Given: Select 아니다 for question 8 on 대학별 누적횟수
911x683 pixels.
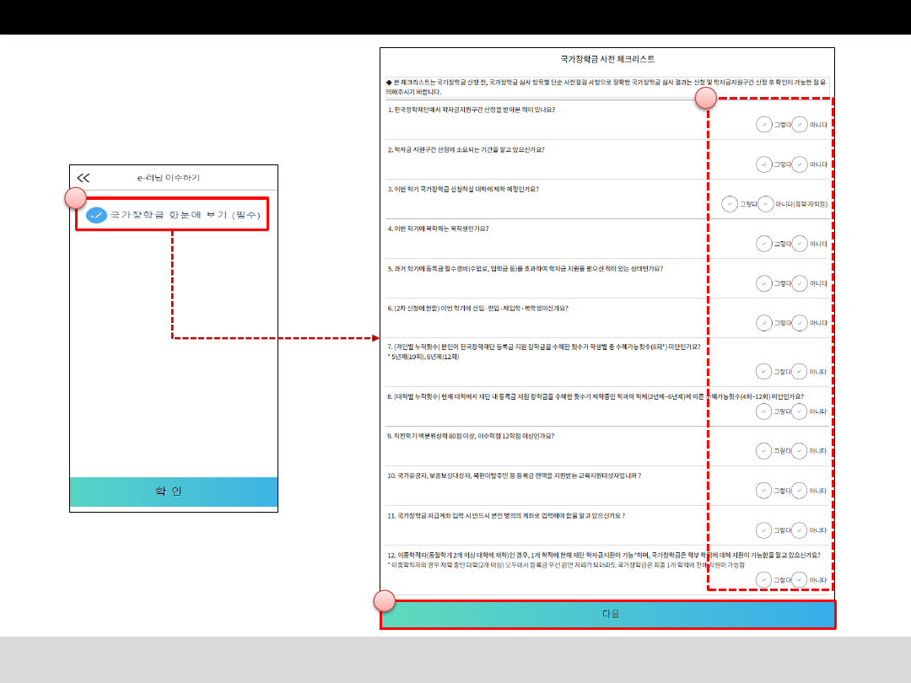Looking at the screenshot, I should (800, 411).
